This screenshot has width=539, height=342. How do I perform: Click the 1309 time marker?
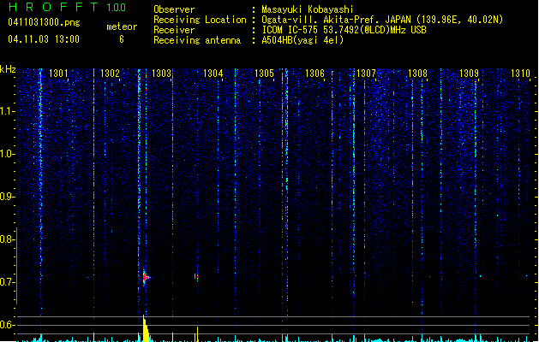tap(469, 73)
